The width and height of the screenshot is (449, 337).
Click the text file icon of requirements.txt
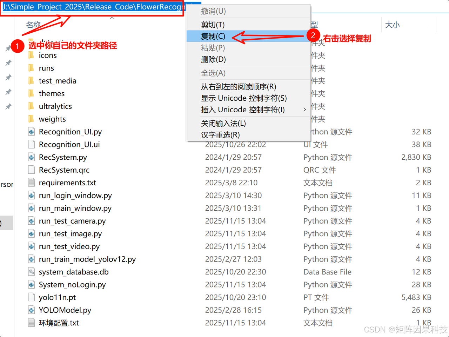tap(32, 183)
